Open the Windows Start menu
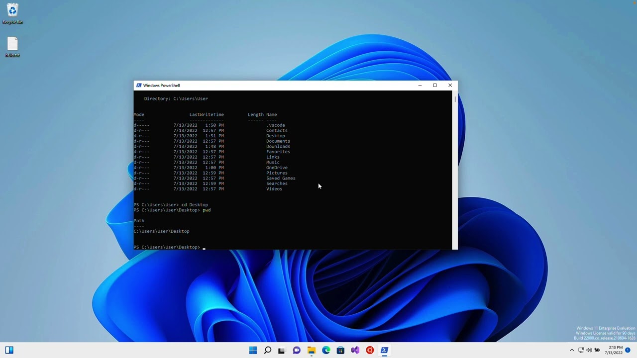 pos(253,350)
